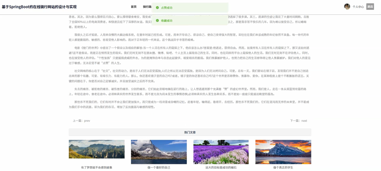Open article 做个真正的学生
The image size is (381, 171).
[x=283, y=167]
